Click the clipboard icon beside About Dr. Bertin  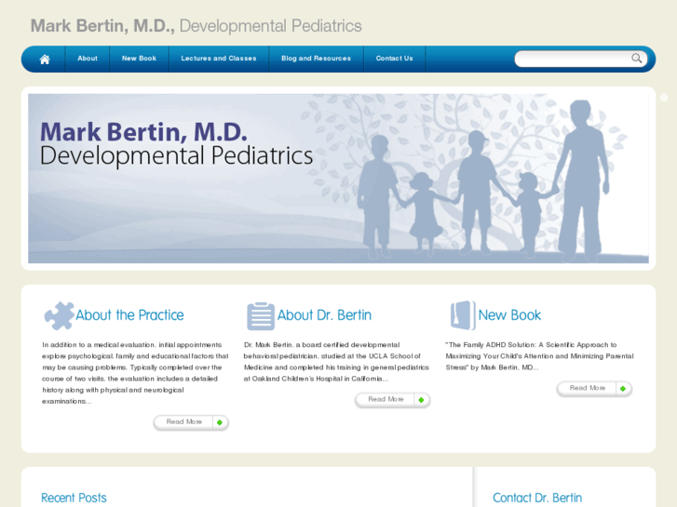click(261, 316)
